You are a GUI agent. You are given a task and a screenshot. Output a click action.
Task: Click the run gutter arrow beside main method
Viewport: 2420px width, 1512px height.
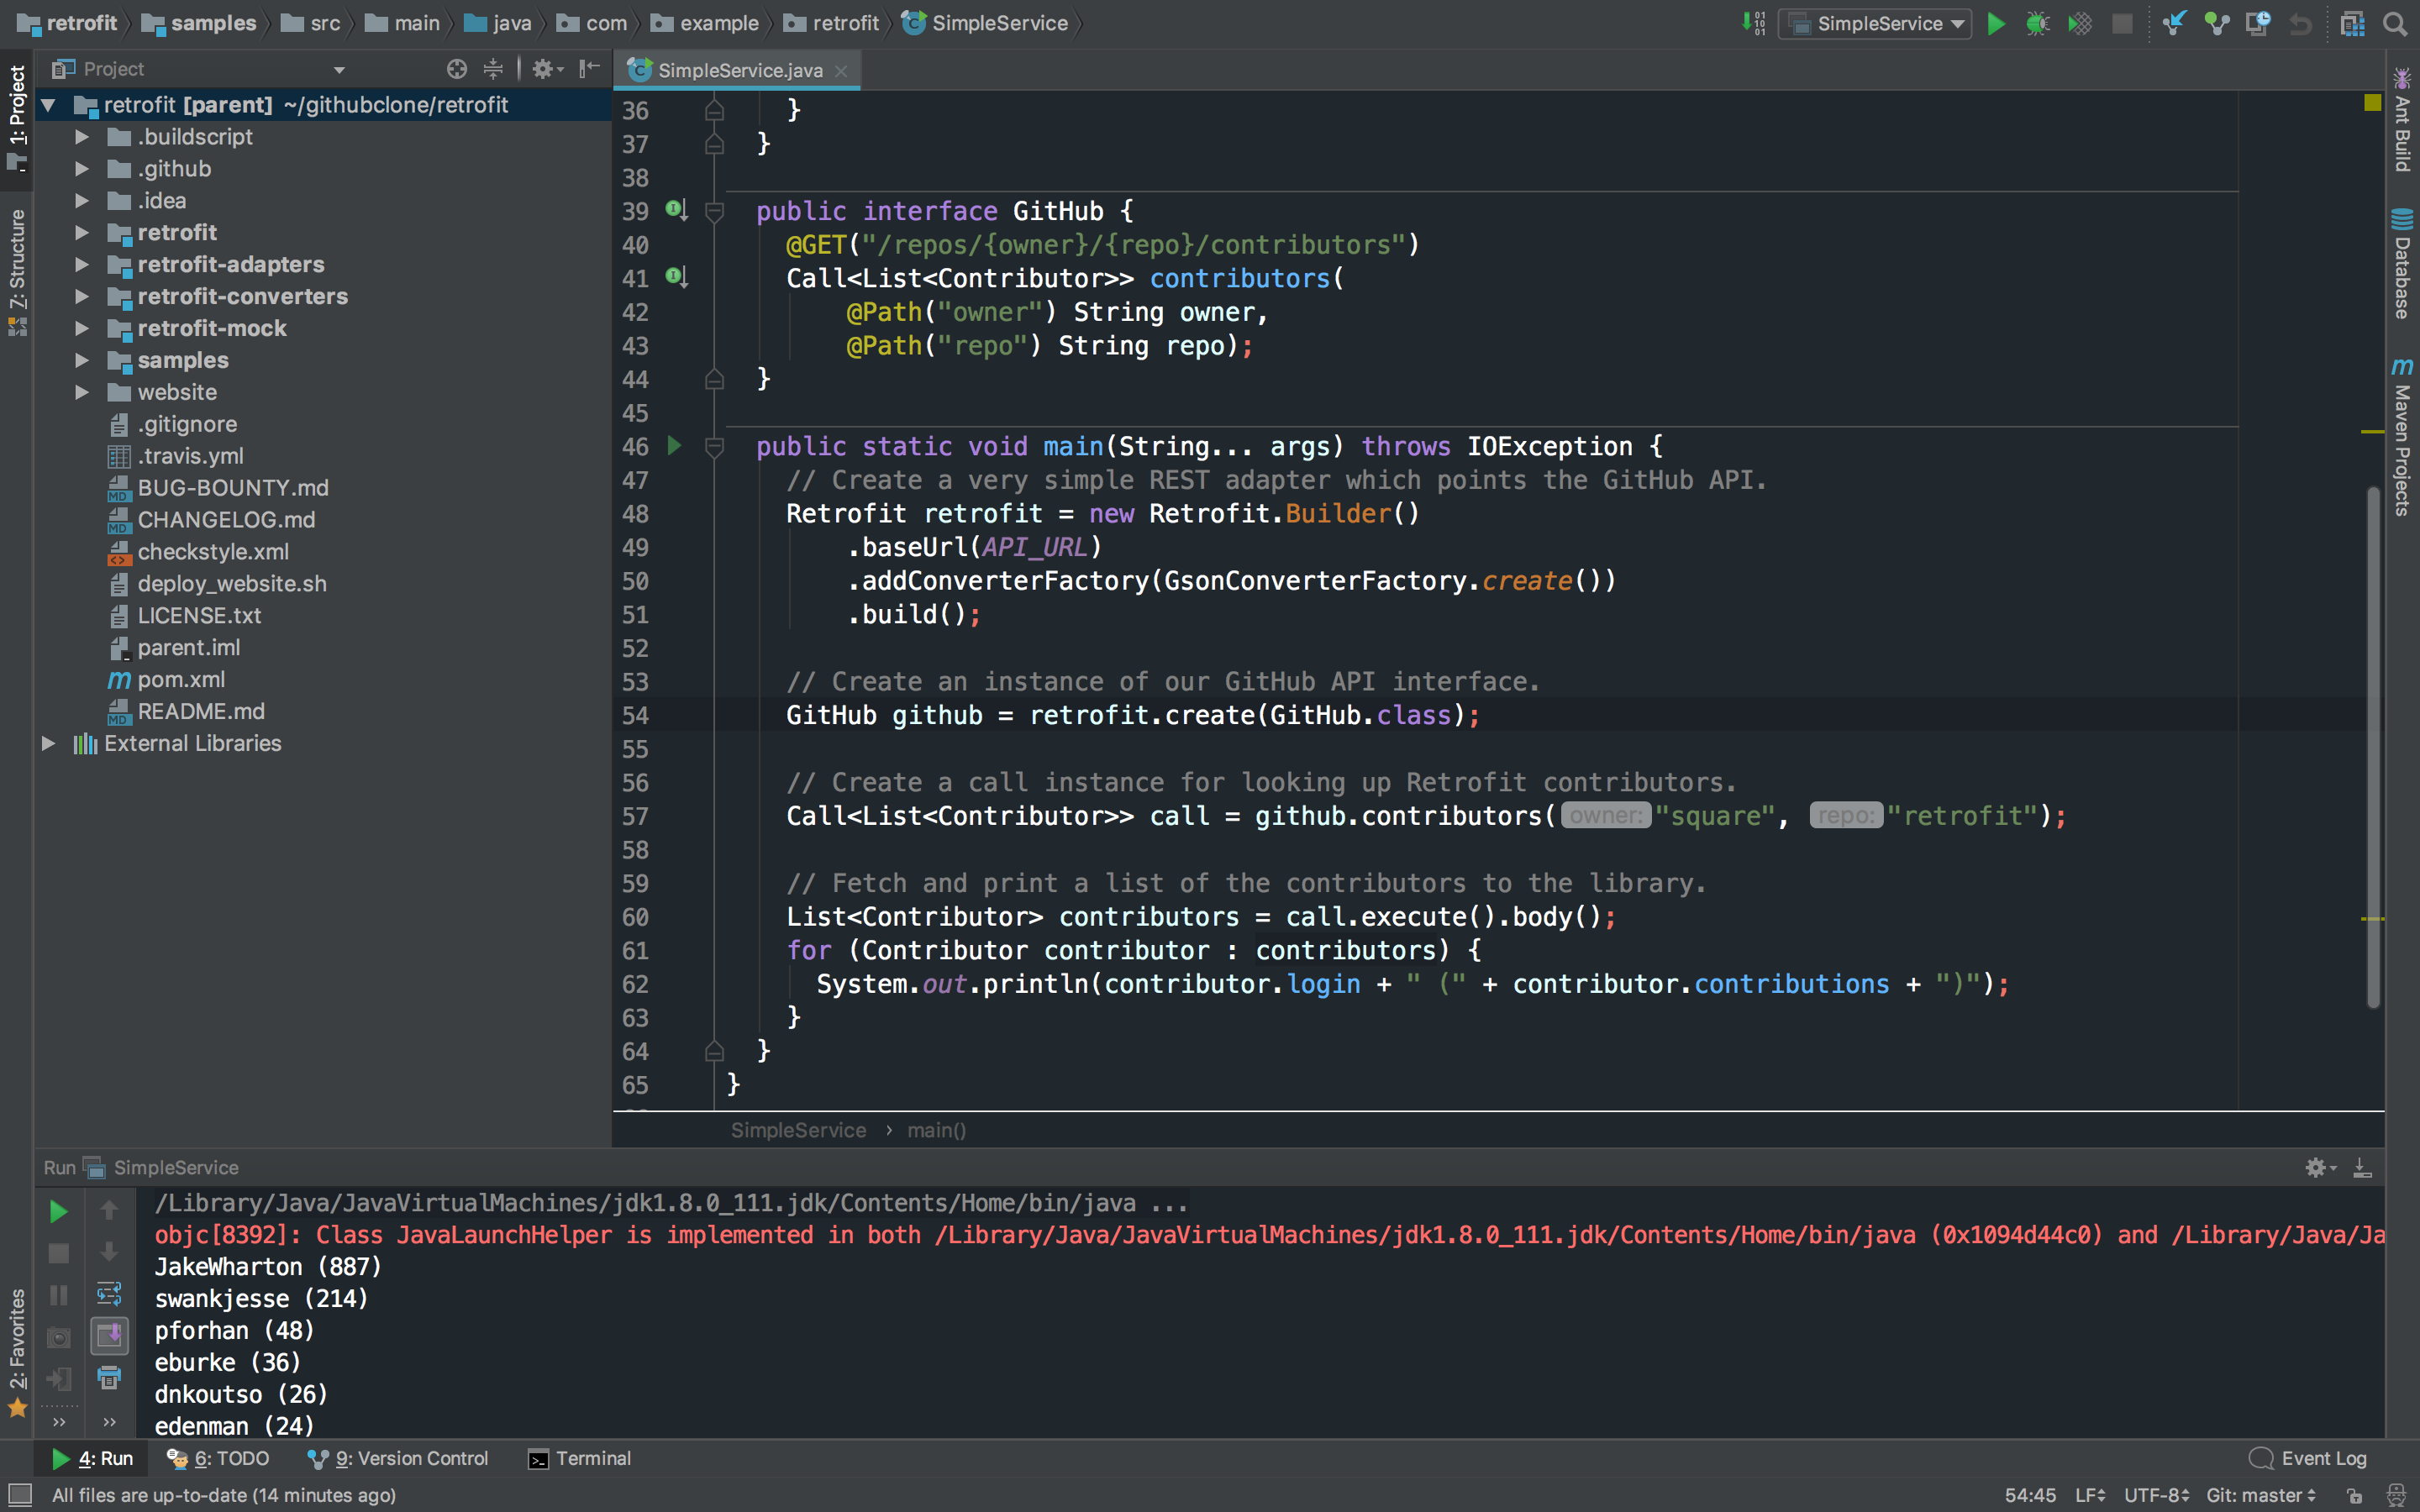[x=674, y=446]
